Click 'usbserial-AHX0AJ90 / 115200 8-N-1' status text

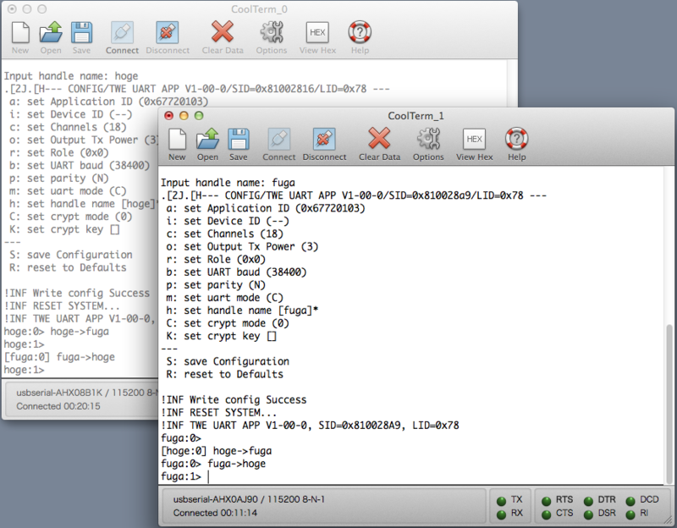[x=249, y=499]
